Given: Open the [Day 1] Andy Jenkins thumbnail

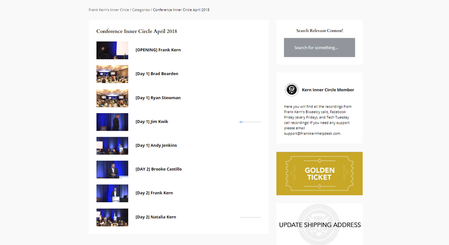Looking at the screenshot, I should point(112,146).
